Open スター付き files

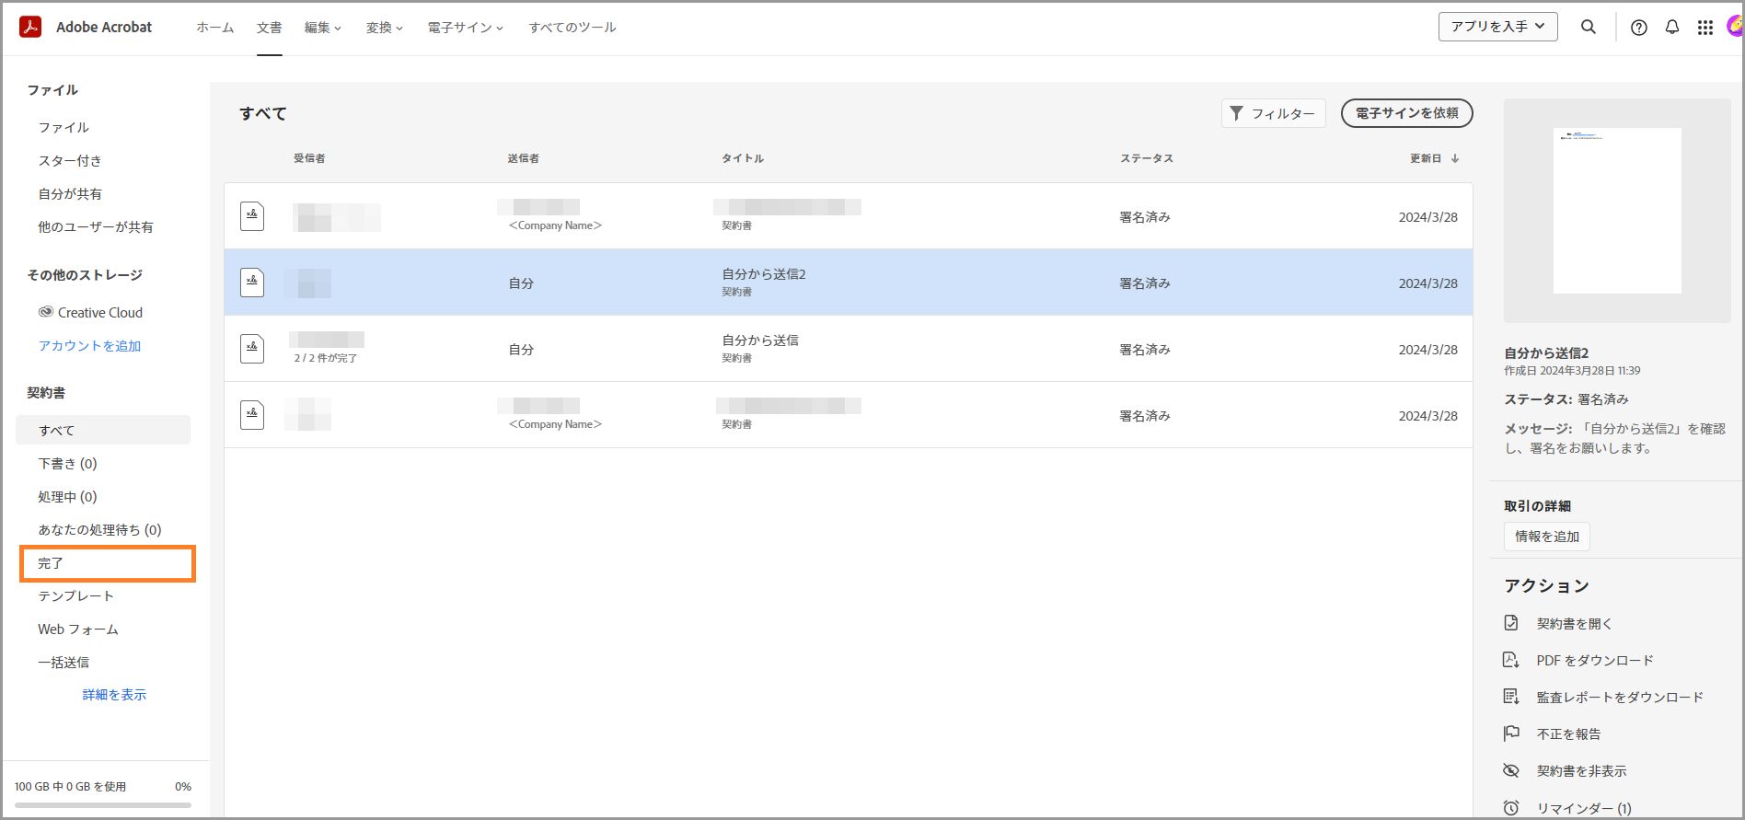click(x=70, y=160)
